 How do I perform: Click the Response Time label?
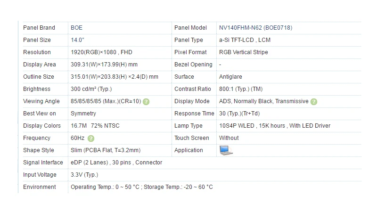pos(194,114)
